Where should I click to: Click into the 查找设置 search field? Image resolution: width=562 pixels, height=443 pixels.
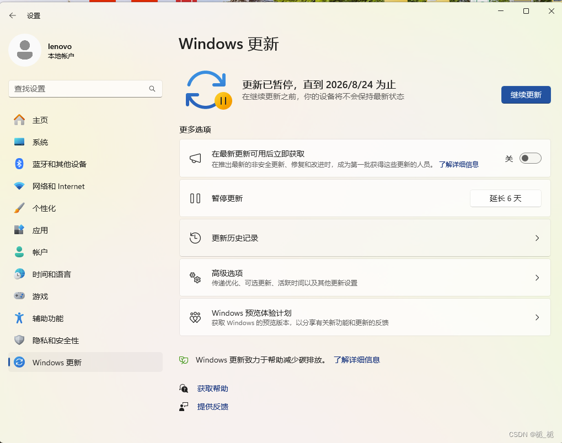tap(85, 89)
